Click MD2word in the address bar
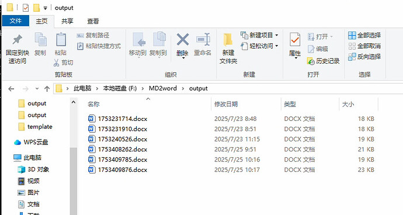The width and height of the screenshot is (403, 215). 163,88
